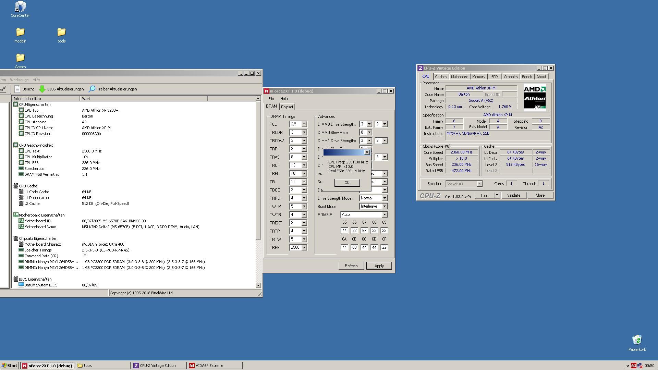Click the Wert column header
Image resolution: width=658 pixels, height=370 pixels.
click(x=144, y=99)
